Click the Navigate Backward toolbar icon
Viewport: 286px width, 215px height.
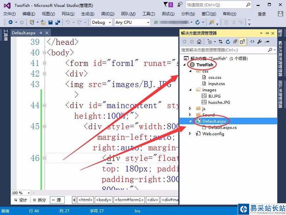pyautogui.click(x=10, y=22)
